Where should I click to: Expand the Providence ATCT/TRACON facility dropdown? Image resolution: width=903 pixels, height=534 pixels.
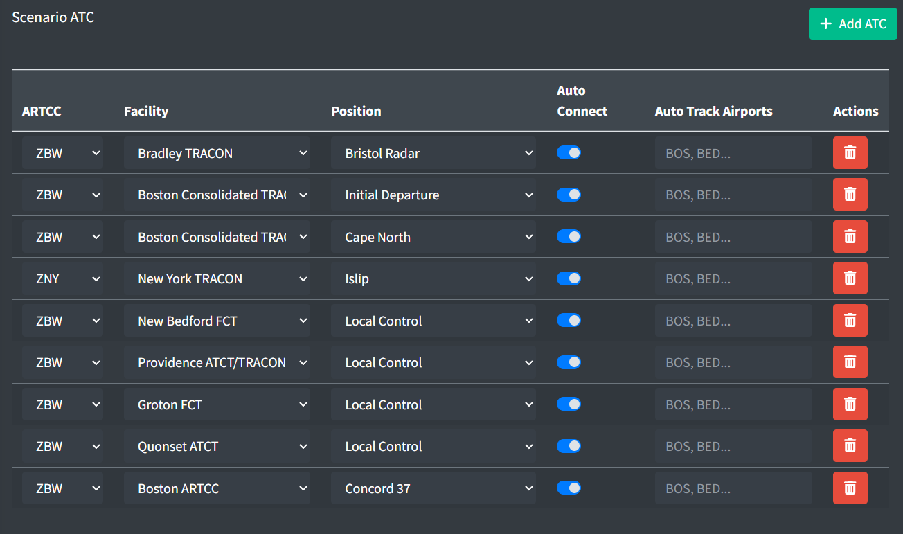pos(217,362)
